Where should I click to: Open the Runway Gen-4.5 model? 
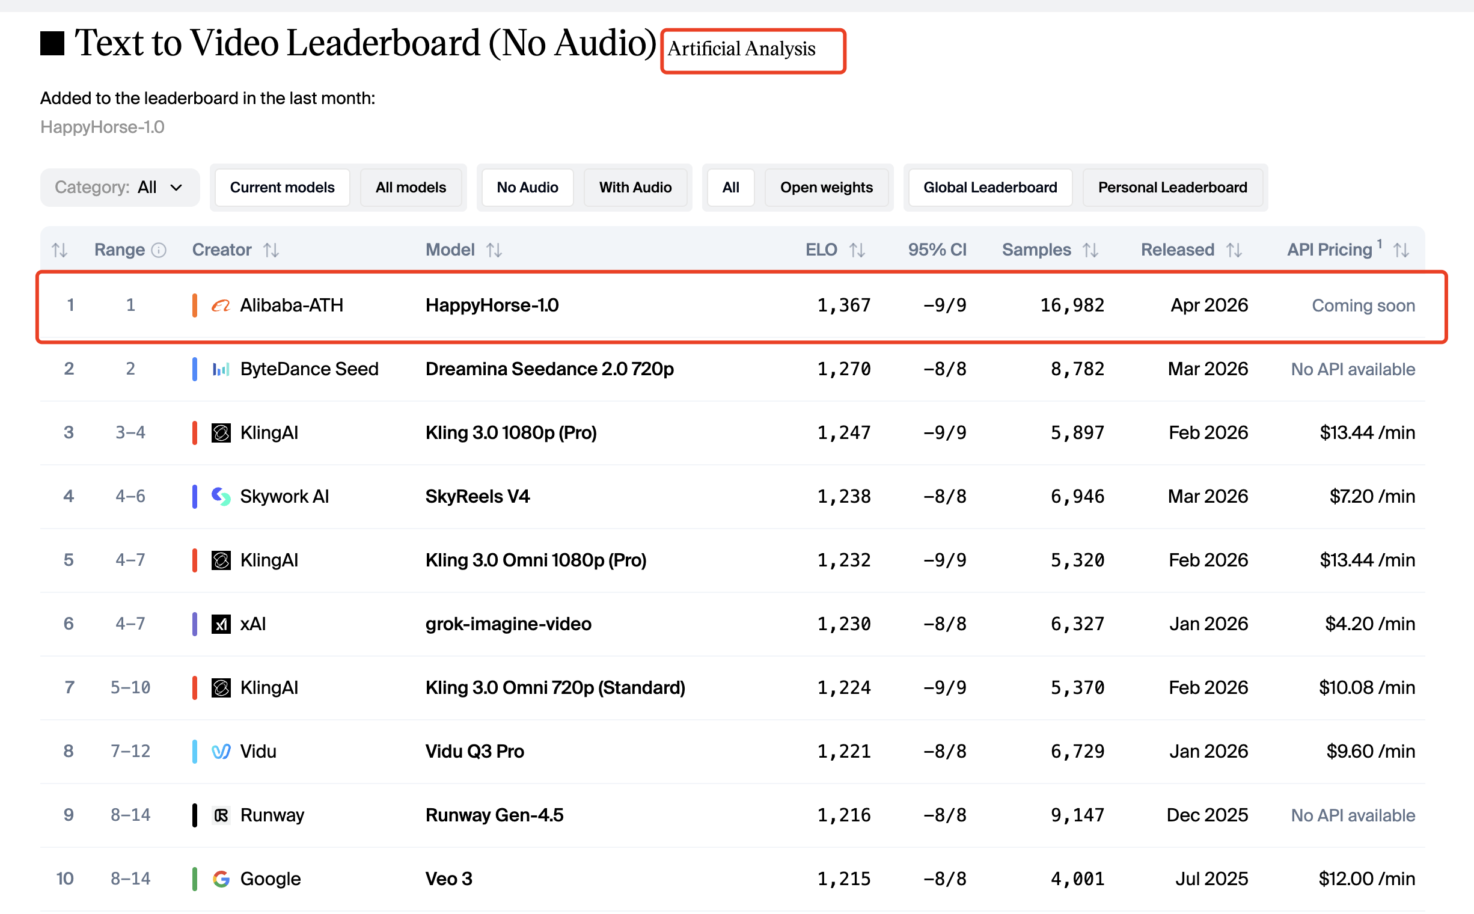[494, 815]
